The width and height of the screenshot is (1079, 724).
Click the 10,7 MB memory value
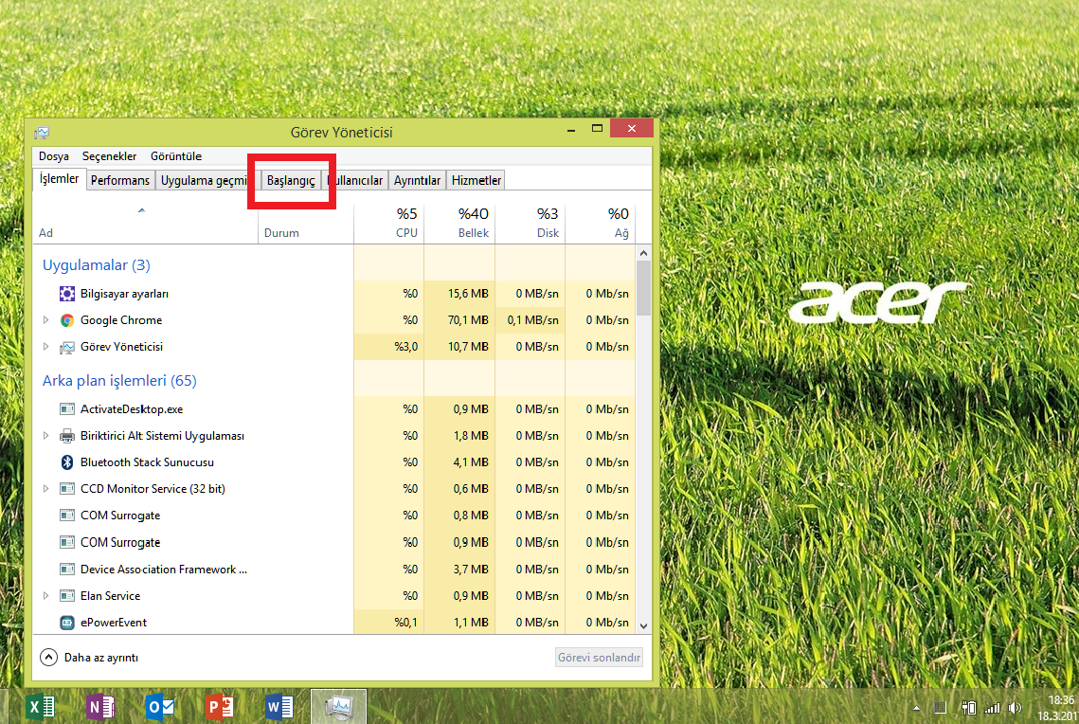coord(468,347)
